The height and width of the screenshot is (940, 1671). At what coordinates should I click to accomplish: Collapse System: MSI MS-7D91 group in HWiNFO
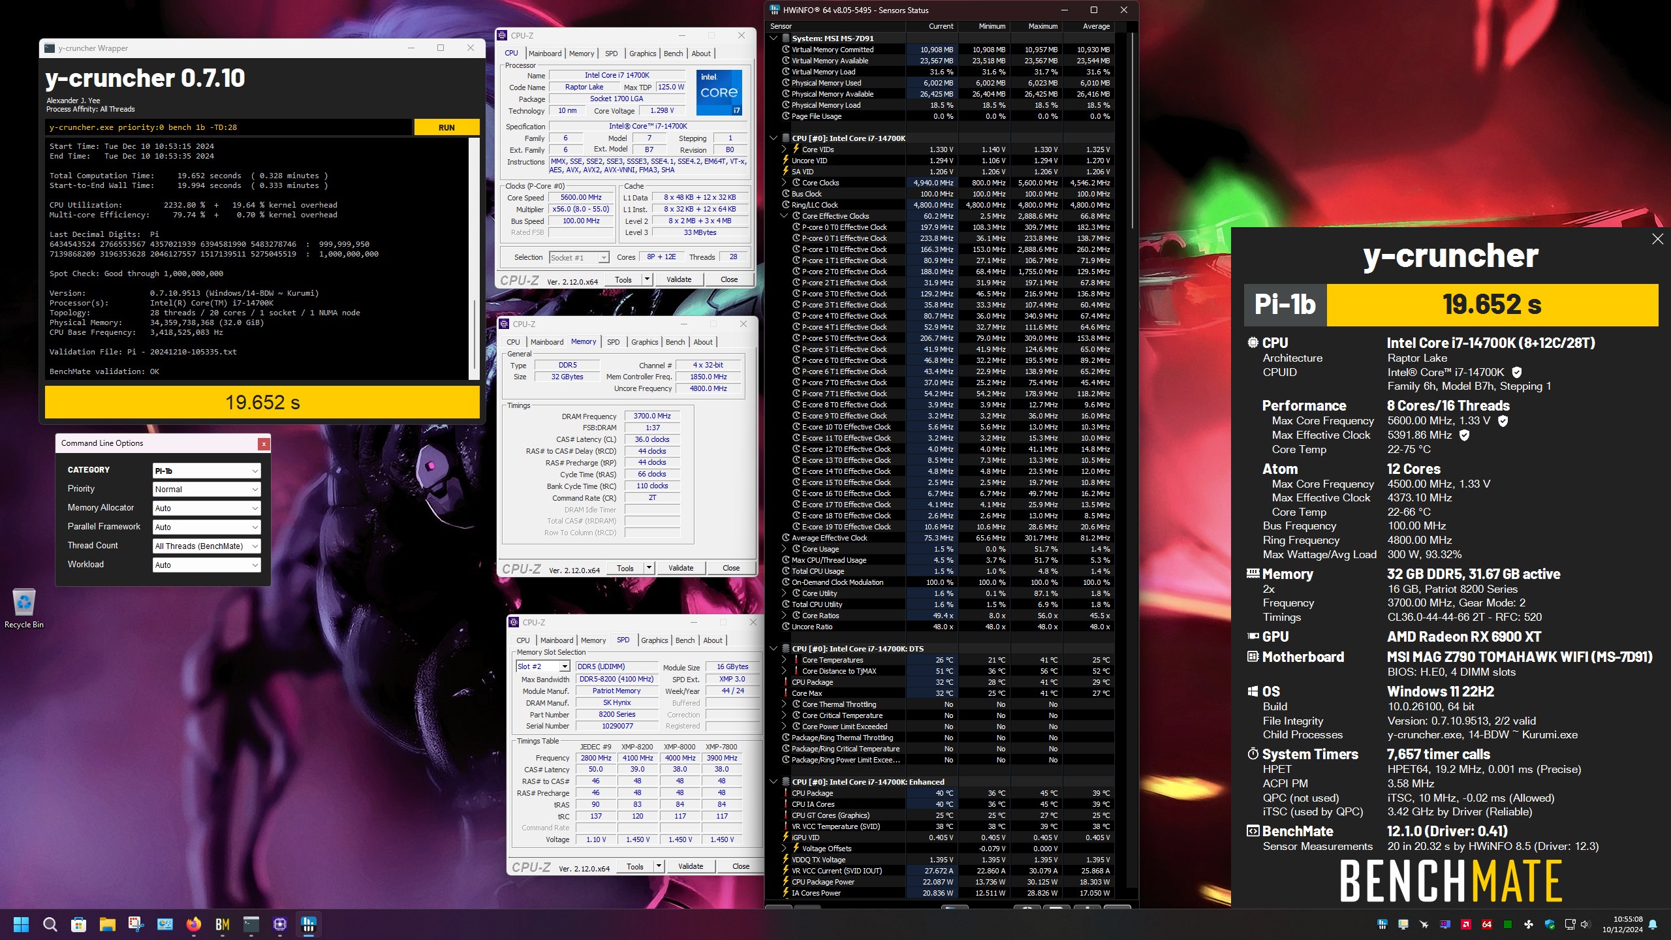773,38
